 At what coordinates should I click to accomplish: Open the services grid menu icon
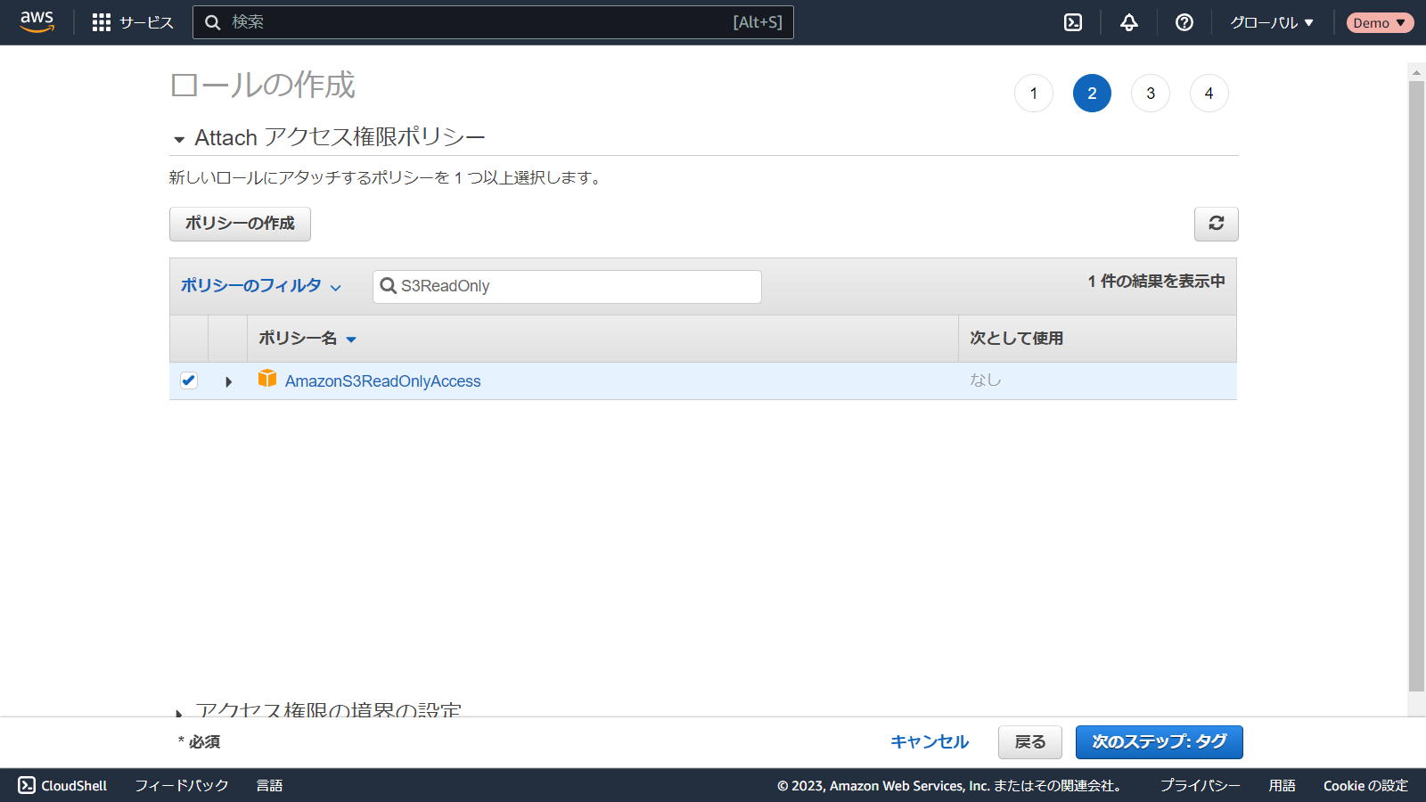102,22
